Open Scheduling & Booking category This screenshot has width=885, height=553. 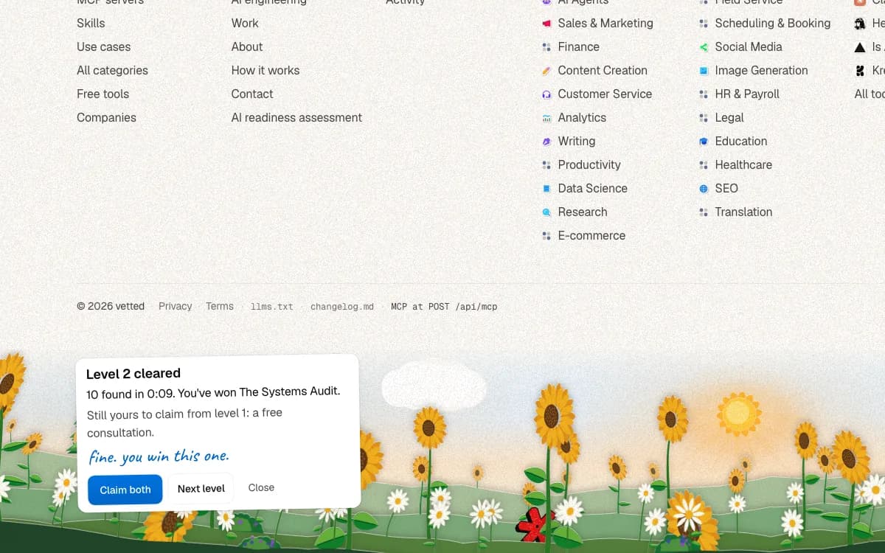(773, 24)
